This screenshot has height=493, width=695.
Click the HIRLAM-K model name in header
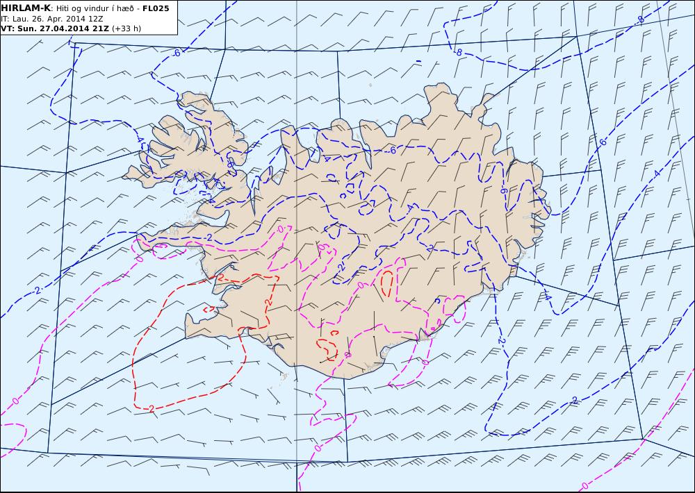(x=26, y=8)
